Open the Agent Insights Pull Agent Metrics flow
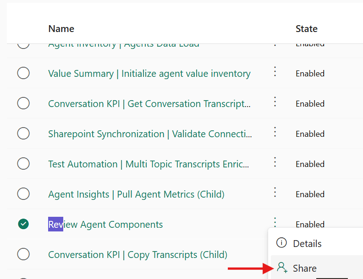This screenshot has width=363, height=279. [137, 194]
